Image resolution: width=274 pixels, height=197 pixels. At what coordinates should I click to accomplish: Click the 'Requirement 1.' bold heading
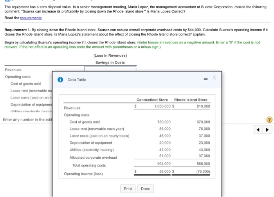(18, 30)
